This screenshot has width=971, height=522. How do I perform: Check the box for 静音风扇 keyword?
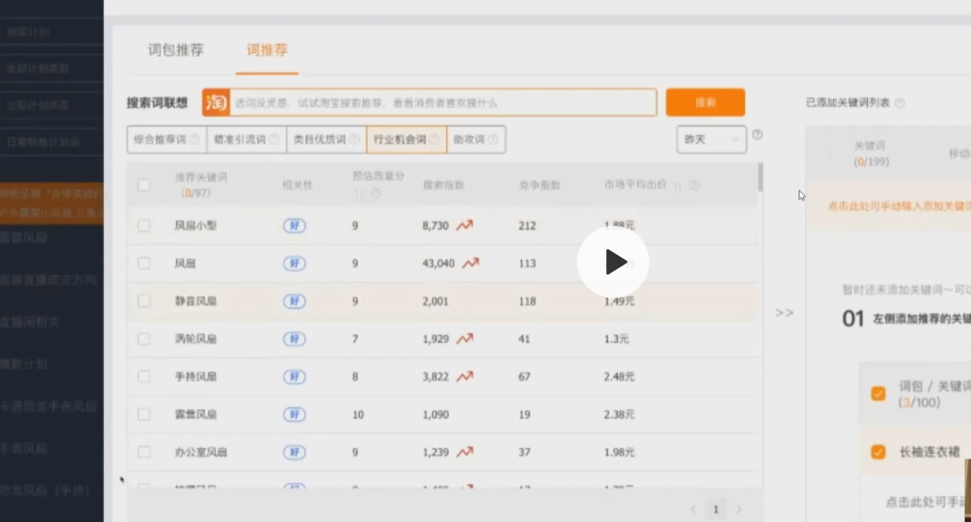click(x=144, y=302)
